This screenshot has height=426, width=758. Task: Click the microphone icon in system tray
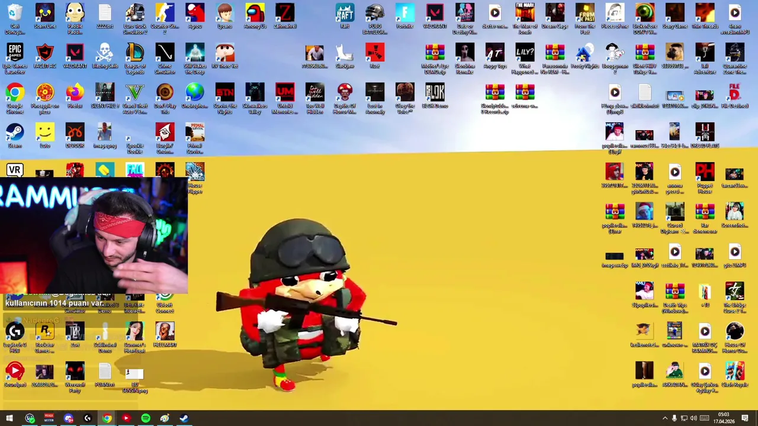click(674, 418)
